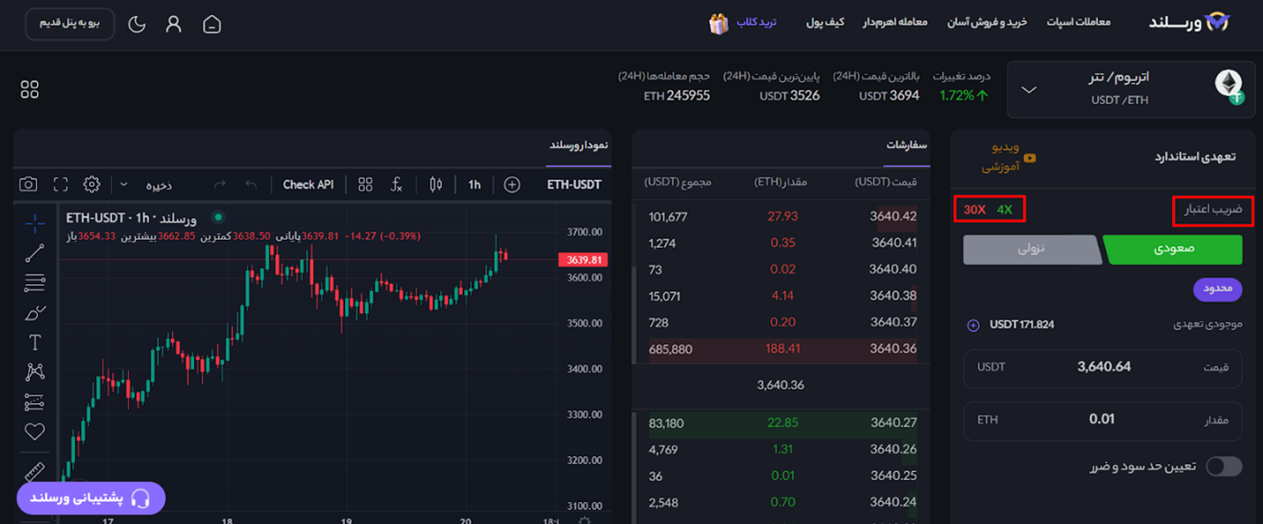Select the green صعودی (long) option

click(1174, 250)
